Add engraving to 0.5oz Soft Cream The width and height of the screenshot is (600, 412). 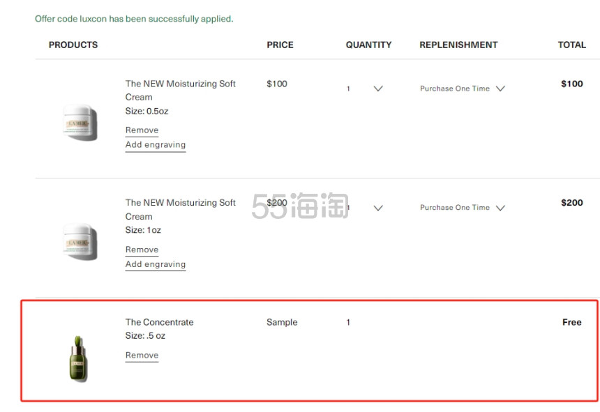[x=155, y=145]
